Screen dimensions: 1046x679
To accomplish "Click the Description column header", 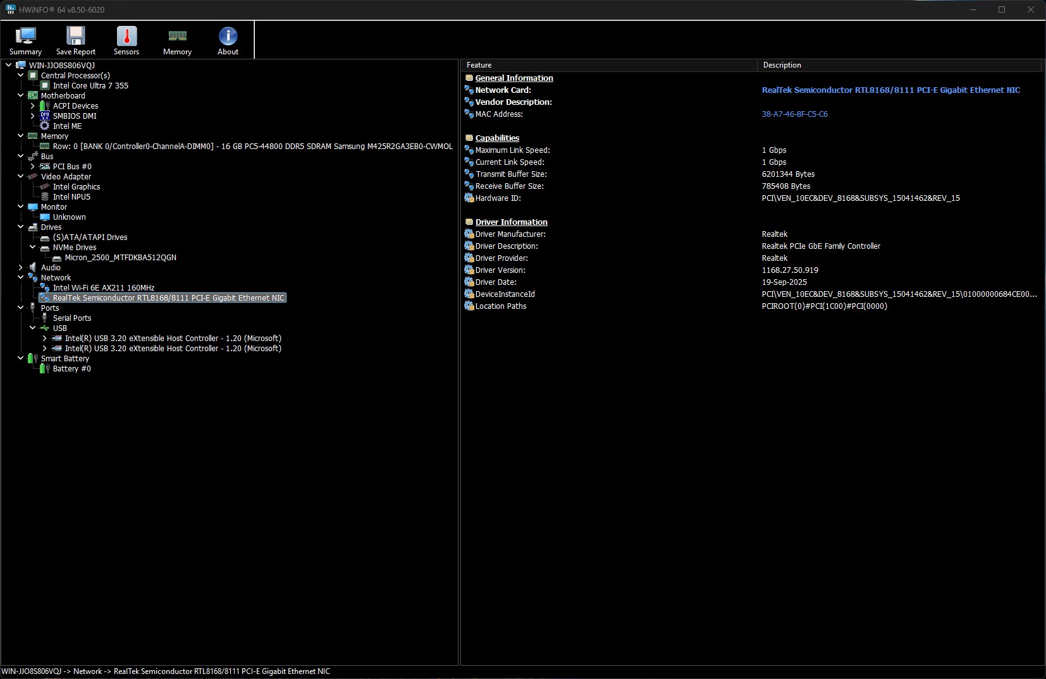I will (x=899, y=65).
